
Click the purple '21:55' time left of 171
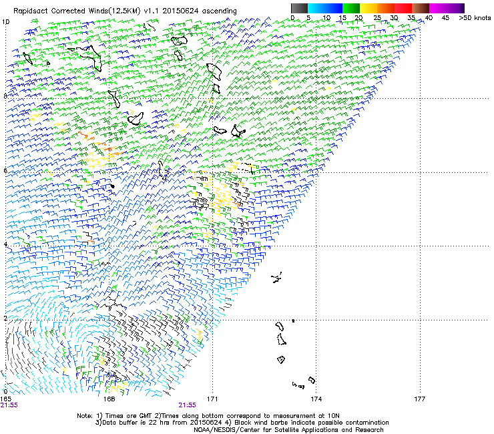(187, 405)
